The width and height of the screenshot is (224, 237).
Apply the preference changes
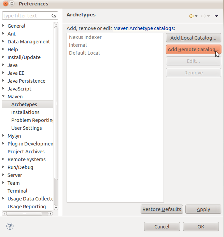pos(203,209)
